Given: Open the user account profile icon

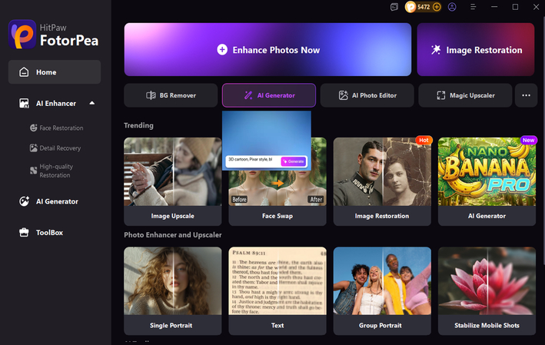Looking at the screenshot, I should pos(452,7).
